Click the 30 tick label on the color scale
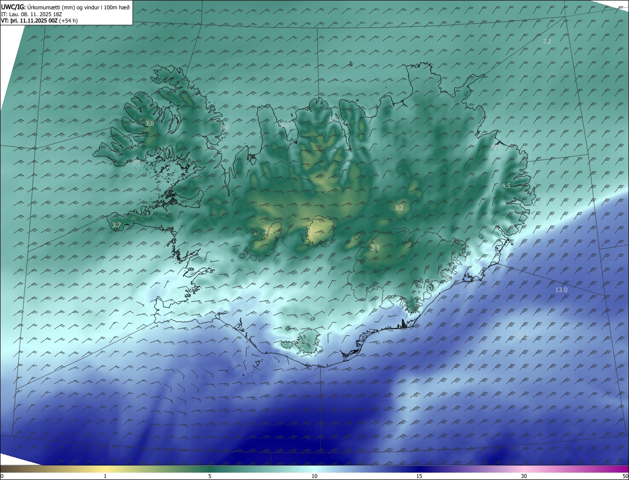This screenshot has width=629, height=480. coord(524,476)
